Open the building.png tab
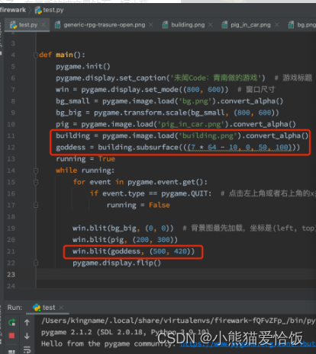 click(188, 25)
